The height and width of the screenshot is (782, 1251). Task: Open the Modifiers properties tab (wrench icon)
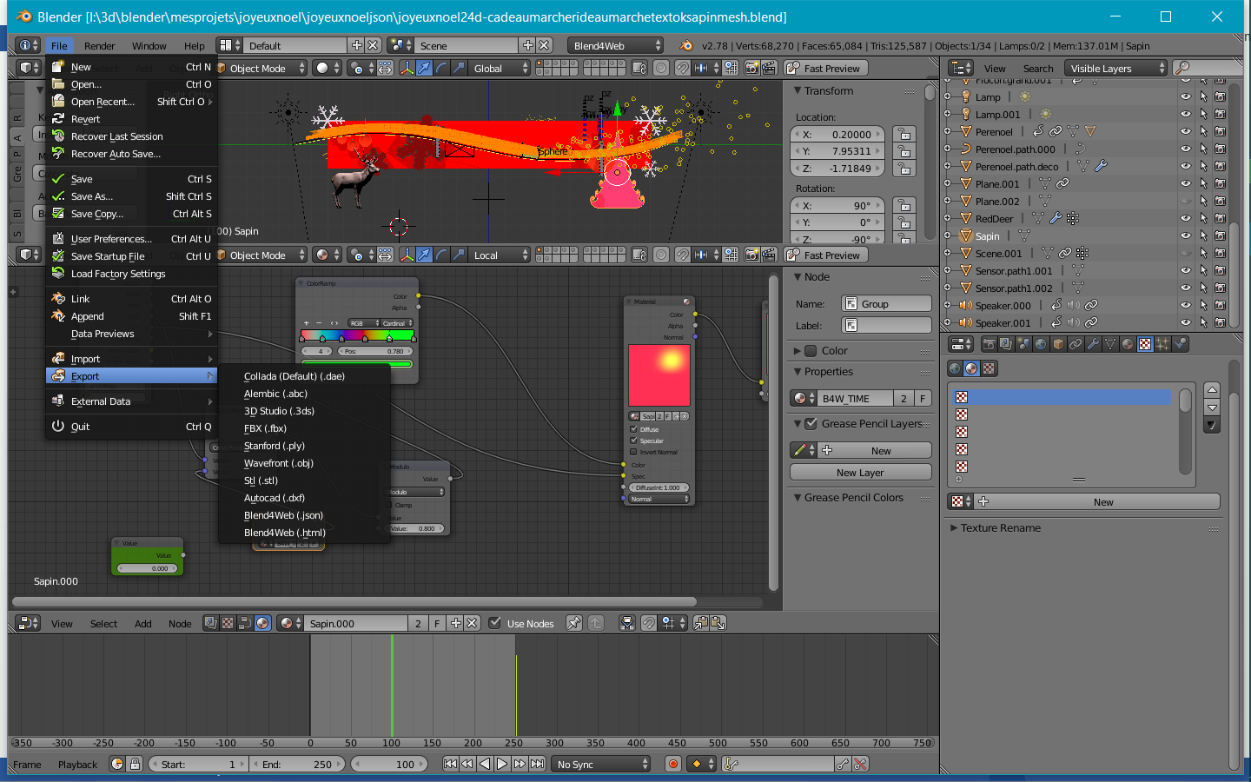click(x=1093, y=344)
